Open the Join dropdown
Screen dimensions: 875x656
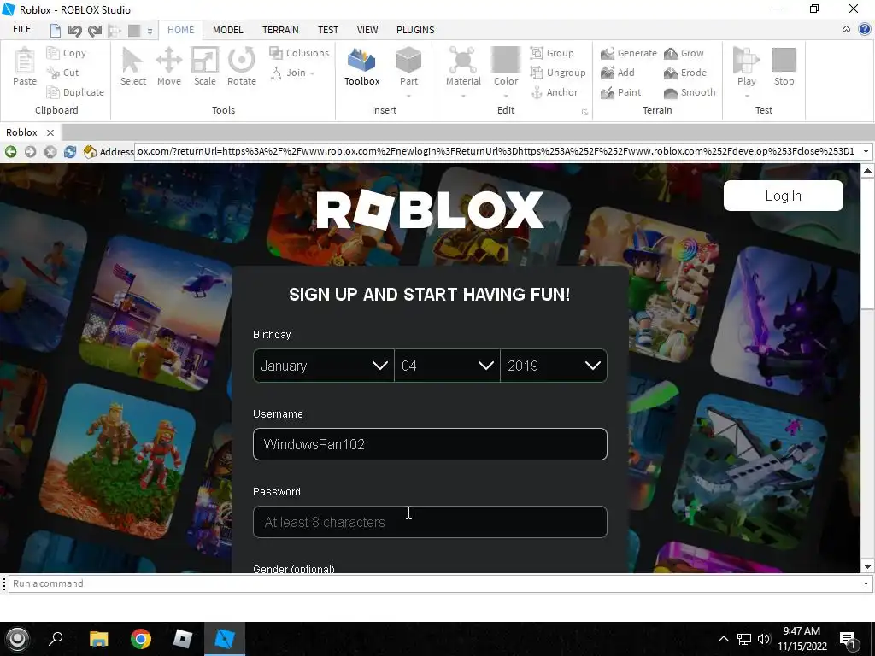pyautogui.click(x=292, y=73)
